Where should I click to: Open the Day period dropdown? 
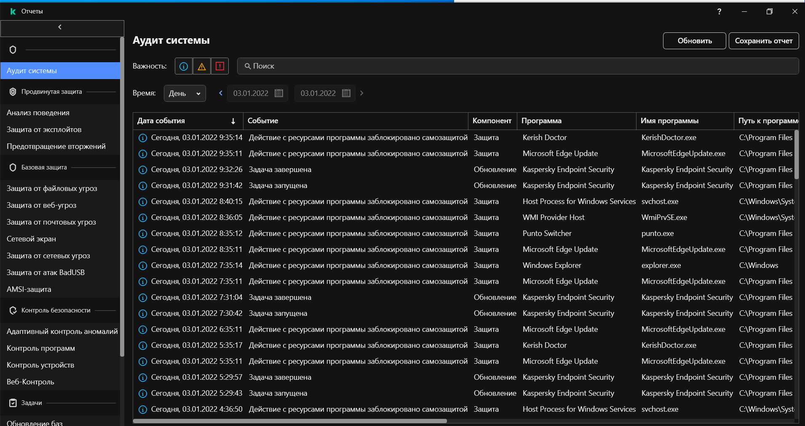click(185, 93)
